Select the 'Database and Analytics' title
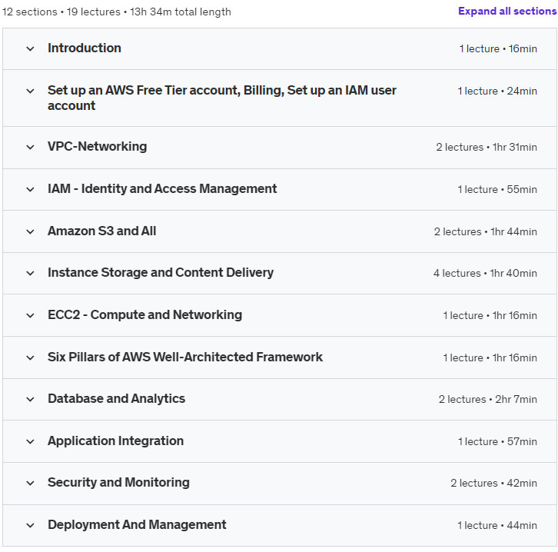558x552 pixels. click(x=116, y=398)
